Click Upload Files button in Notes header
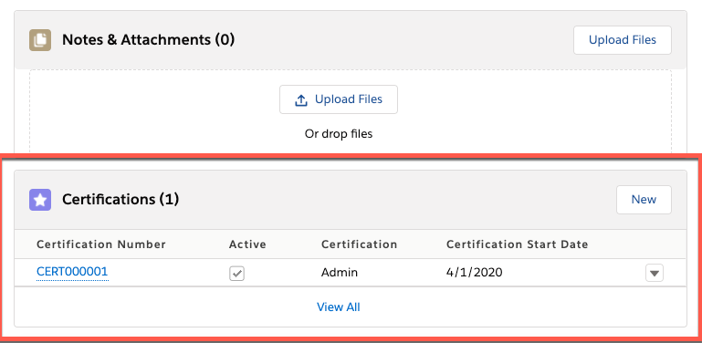 (x=623, y=40)
